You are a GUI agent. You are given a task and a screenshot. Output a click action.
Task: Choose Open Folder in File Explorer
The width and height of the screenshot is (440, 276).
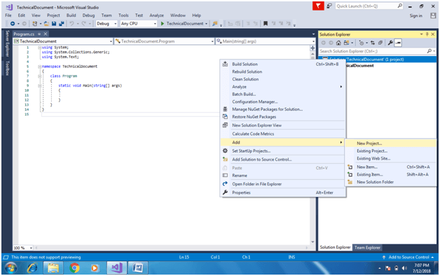point(283,184)
